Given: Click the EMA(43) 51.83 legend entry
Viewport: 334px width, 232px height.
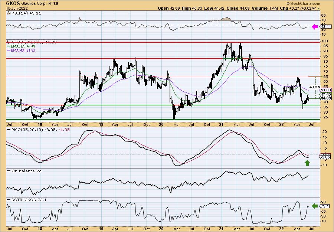Looking at the screenshot, I should pyautogui.click(x=21, y=50).
